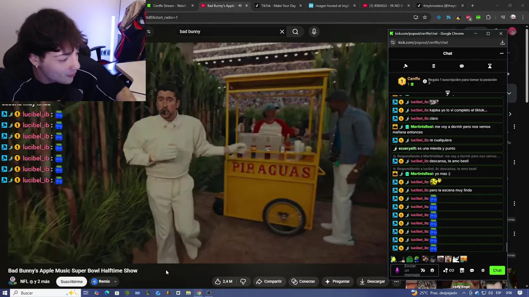529x297 pixels.
Task: Dislike the halftime show video
Action: (x=243, y=281)
